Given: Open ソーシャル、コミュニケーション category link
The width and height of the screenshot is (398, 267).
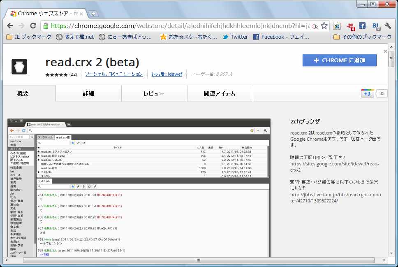Looking at the screenshot, I should pyautogui.click(x=114, y=74).
